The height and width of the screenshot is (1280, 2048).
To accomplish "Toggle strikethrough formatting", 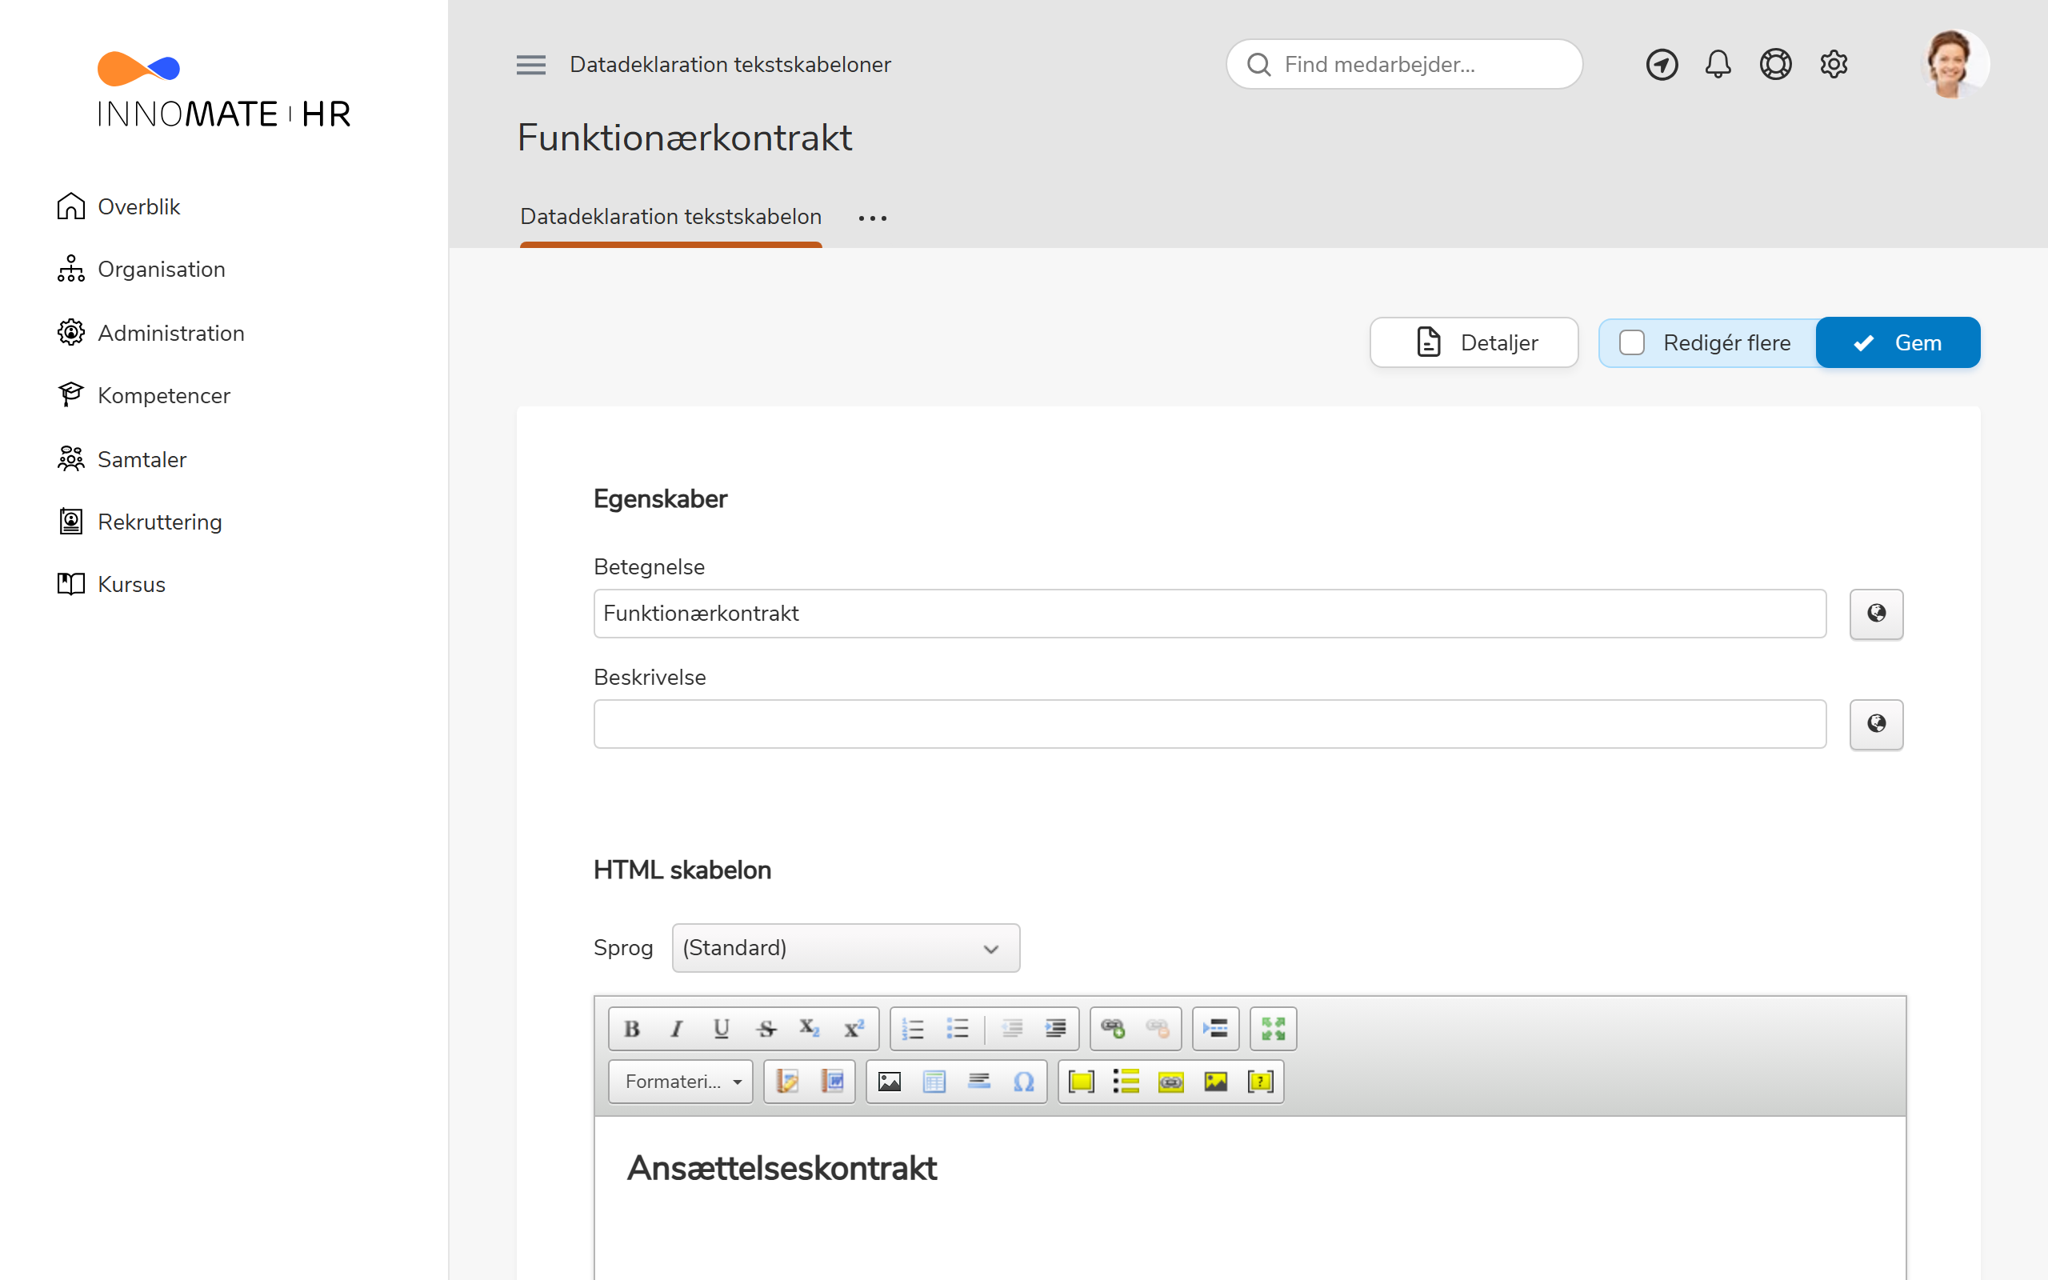I will [x=766, y=1029].
